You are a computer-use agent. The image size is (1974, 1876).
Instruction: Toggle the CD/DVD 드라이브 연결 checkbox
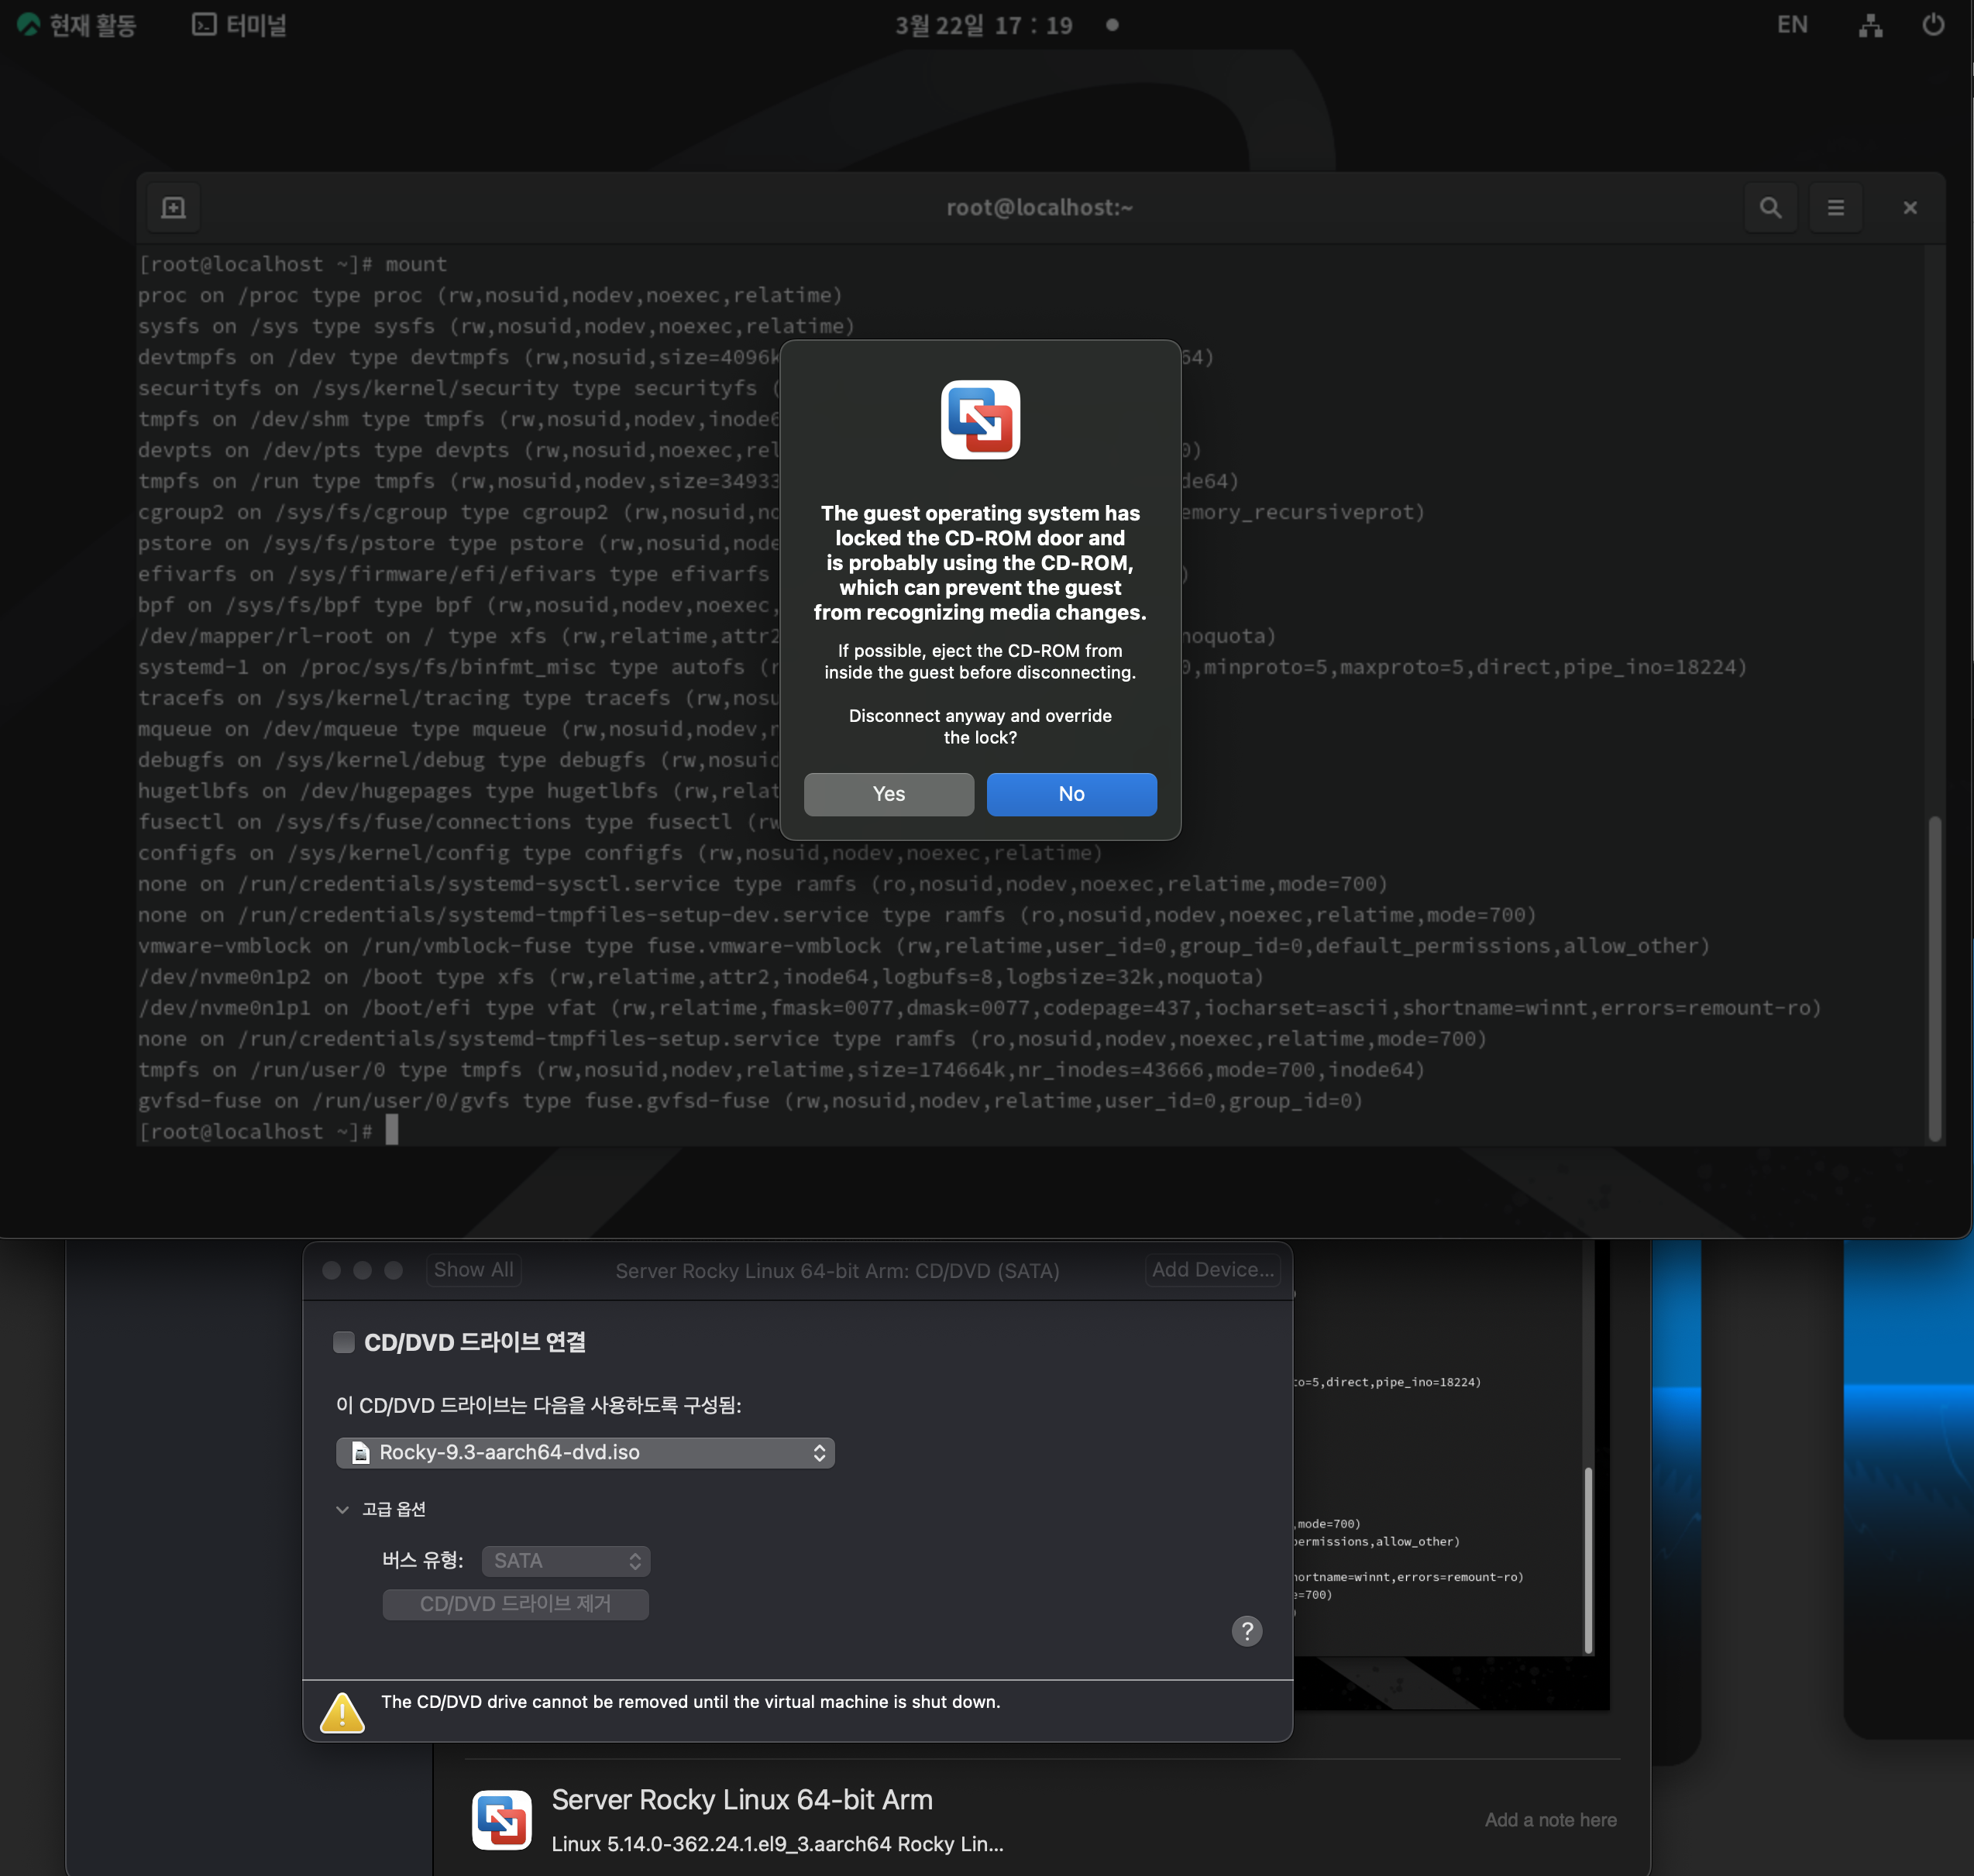[344, 1342]
